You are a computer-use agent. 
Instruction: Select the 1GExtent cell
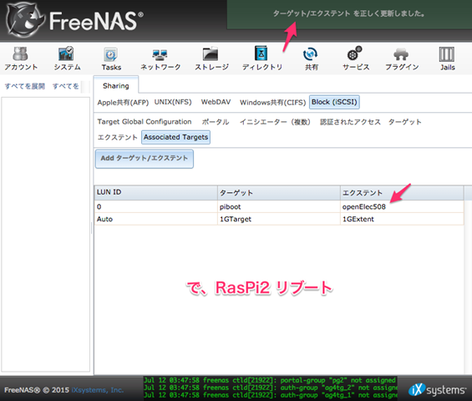pos(402,219)
